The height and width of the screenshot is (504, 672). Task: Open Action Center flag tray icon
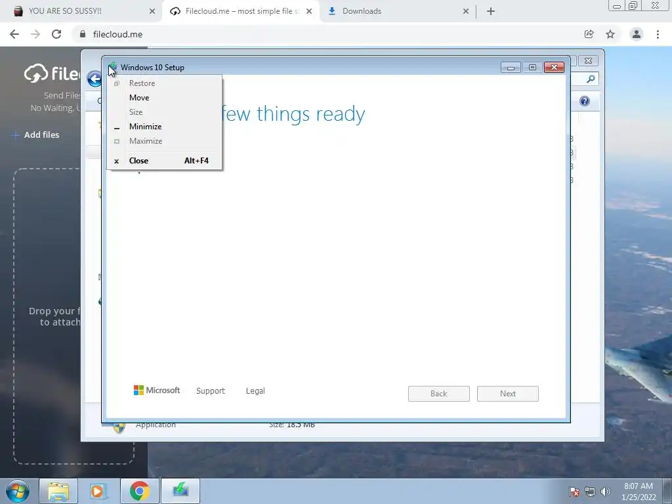click(x=574, y=492)
